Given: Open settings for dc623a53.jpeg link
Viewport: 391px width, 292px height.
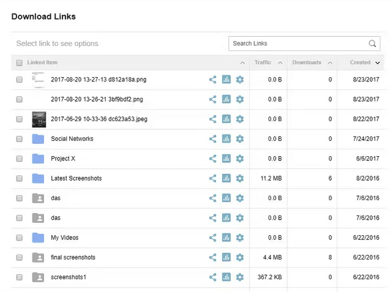Looking at the screenshot, I should [x=240, y=119].
